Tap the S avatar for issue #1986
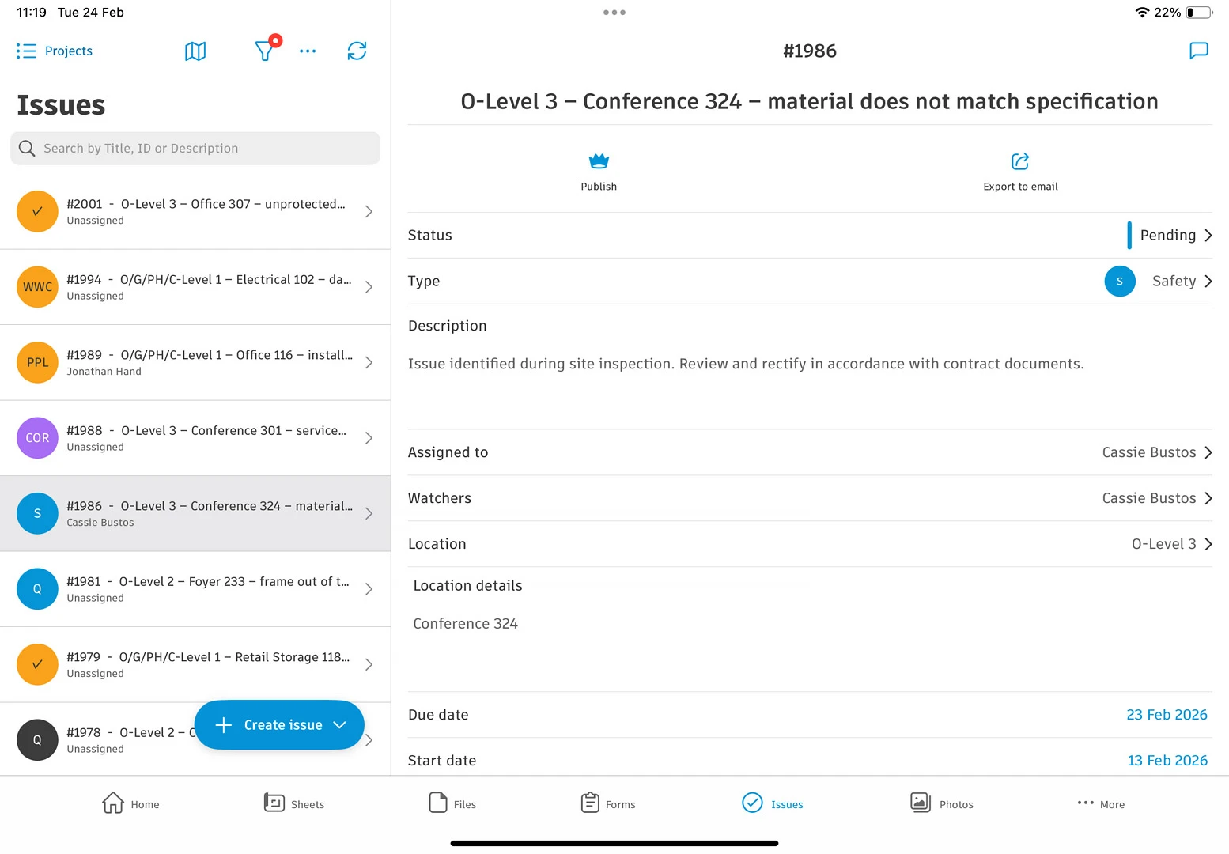Screen dimensions: 1229x854 point(37,513)
